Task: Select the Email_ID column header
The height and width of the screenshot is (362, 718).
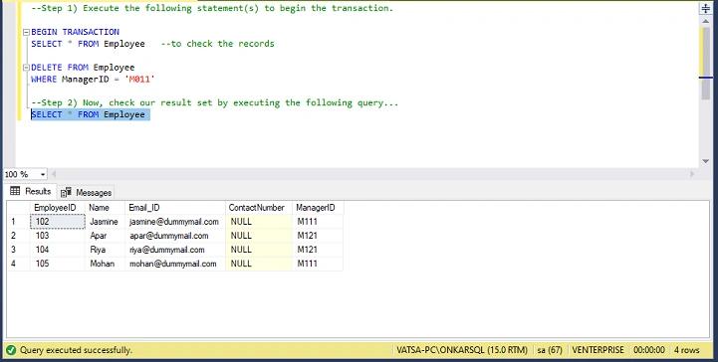Action: click(175, 208)
